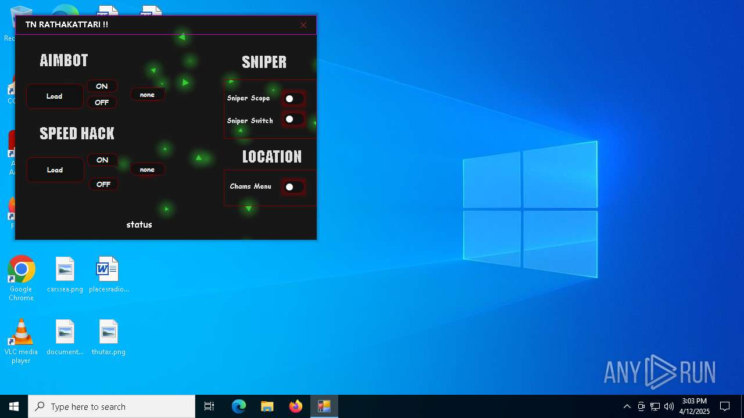Click the Speed Hack Load button
This screenshot has width=744, height=418.
(x=55, y=170)
